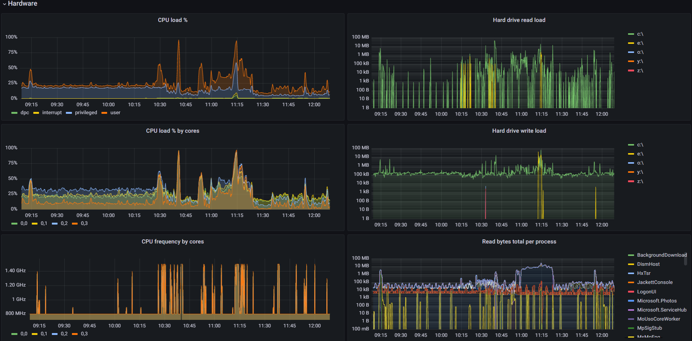Toggle y:\ series in Hard drive write load
Viewport: 692px width, 341px height.
640,172
